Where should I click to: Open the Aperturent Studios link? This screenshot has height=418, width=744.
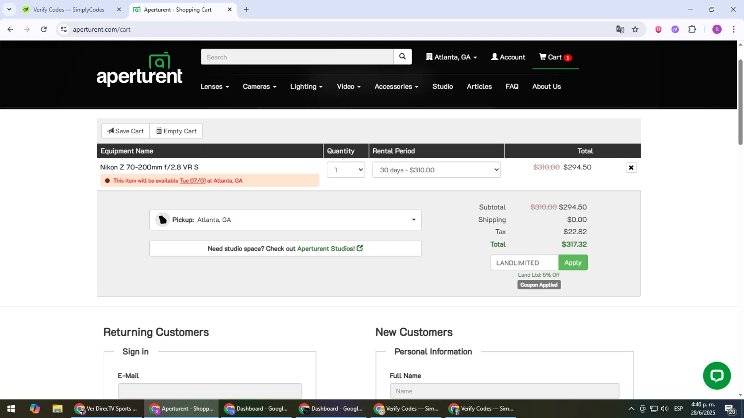point(330,249)
